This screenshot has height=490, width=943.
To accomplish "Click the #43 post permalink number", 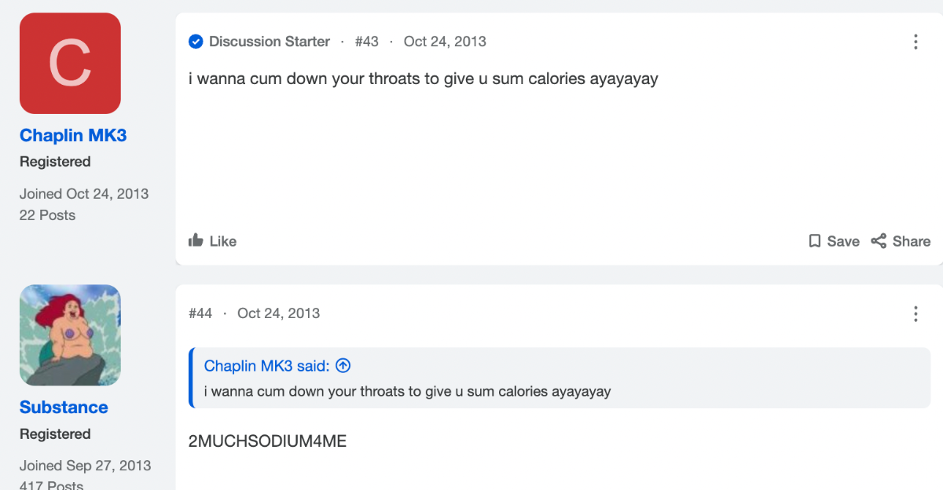I will 366,42.
